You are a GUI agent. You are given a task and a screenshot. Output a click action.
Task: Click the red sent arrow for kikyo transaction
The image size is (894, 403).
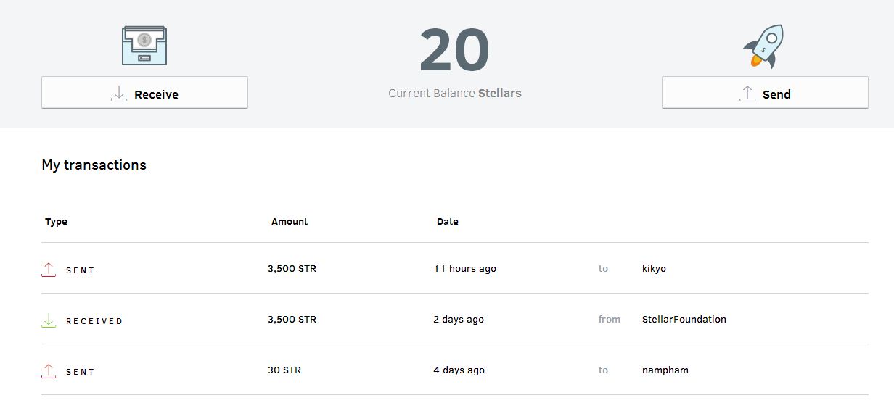coord(49,270)
